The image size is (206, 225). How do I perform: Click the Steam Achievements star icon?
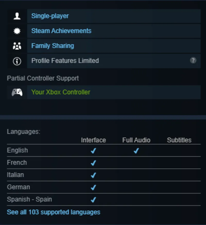(x=17, y=31)
